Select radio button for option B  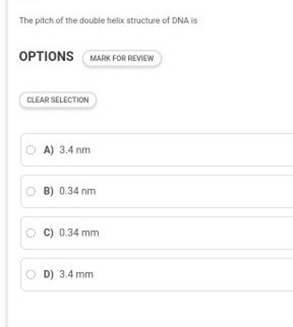pos(31,191)
